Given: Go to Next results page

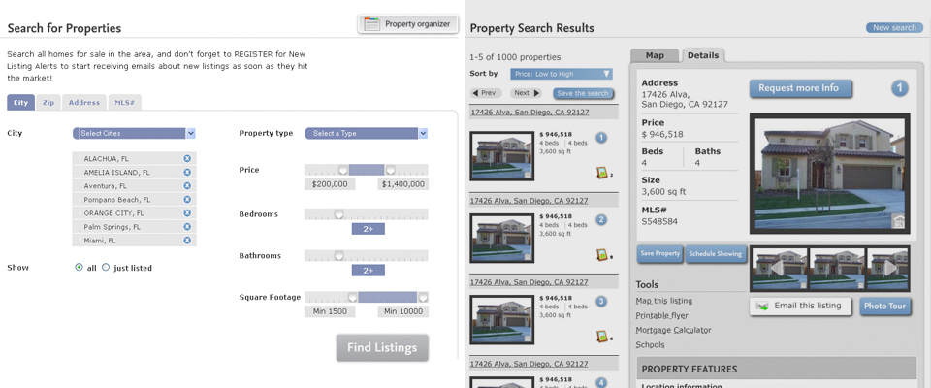Looking at the screenshot, I should [x=526, y=93].
